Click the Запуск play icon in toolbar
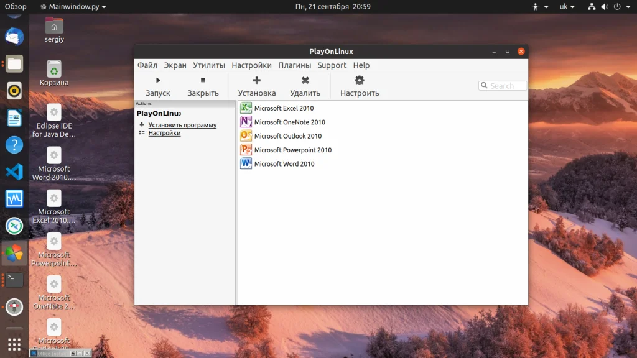This screenshot has height=358, width=637. (158, 80)
